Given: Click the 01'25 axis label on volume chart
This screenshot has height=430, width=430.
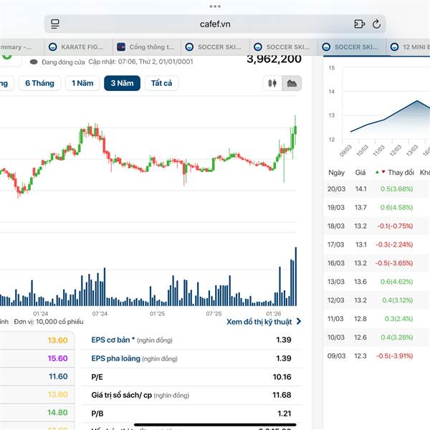Looking at the screenshot, I should (x=157, y=314).
